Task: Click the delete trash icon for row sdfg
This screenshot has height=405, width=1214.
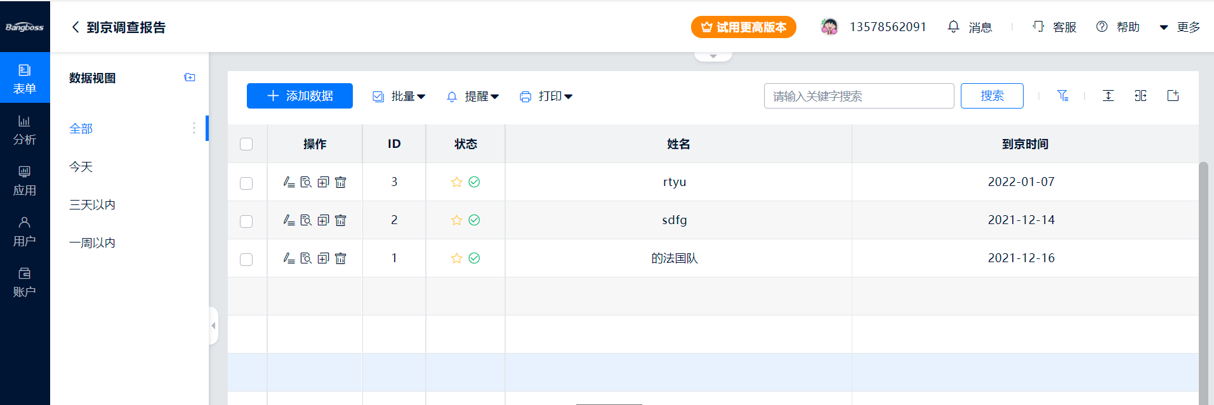Action: (341, 220)
